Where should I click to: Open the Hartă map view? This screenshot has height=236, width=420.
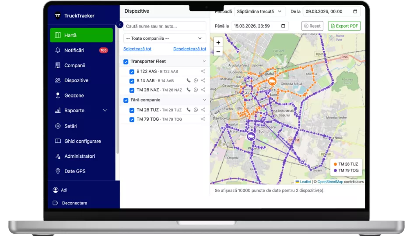tap(81, 35)
